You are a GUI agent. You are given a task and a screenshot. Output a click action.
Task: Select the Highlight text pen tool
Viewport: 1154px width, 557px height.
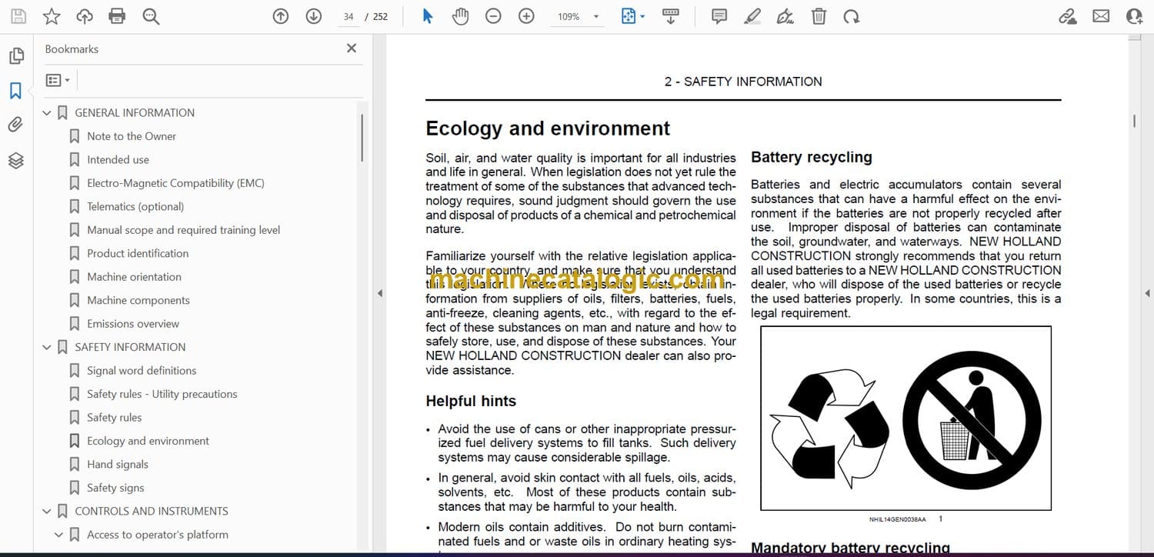pyautogui.click(x=752, y=16)
